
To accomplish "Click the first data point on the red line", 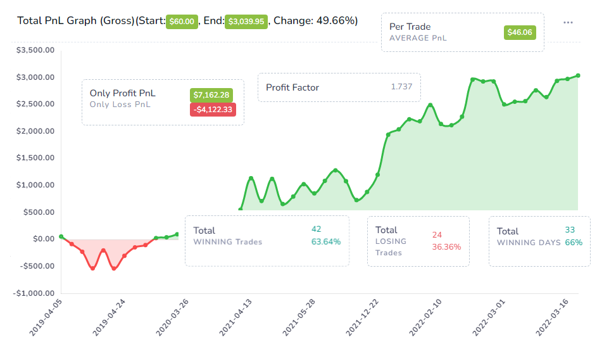I will tap(61, 236).
